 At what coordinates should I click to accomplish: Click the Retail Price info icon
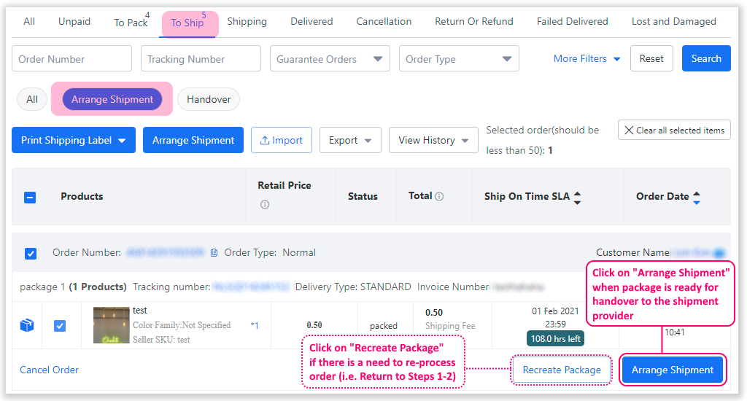click(x=264, y=205)
